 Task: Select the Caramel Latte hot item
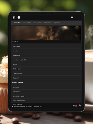(46, 73)
